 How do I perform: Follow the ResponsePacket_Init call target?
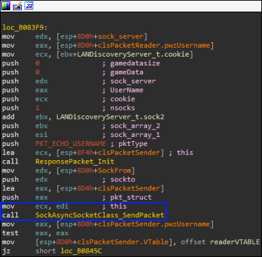pyautogui.click(x=75, y=162)
